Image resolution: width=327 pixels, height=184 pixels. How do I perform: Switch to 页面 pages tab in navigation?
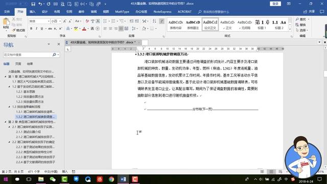(18, 63)
